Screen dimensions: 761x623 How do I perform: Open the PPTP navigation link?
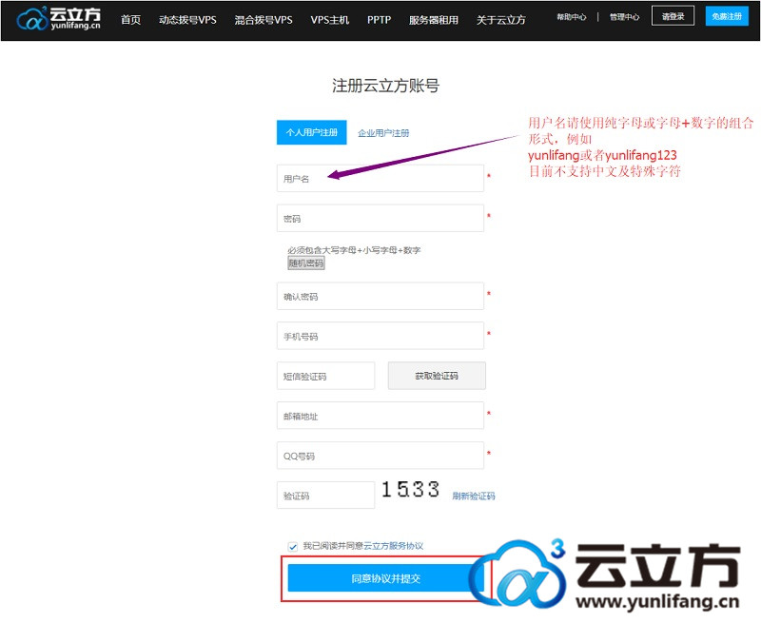379,19
